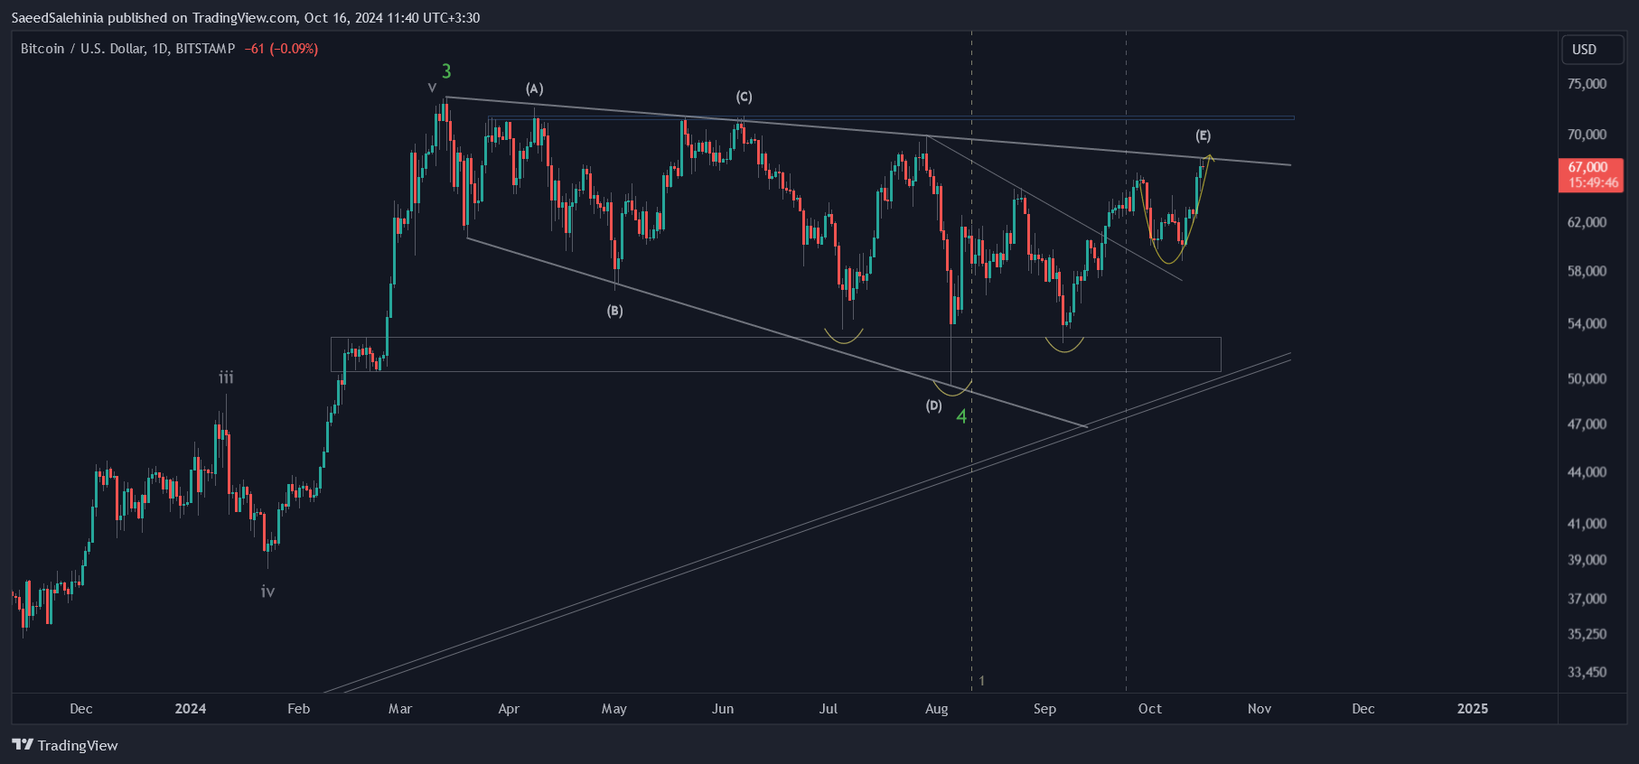Viewport: 1639px width, 764px height.
Task: Click the 2025 time axis label
Action: pyautogui.click(x=1473, y=709)
